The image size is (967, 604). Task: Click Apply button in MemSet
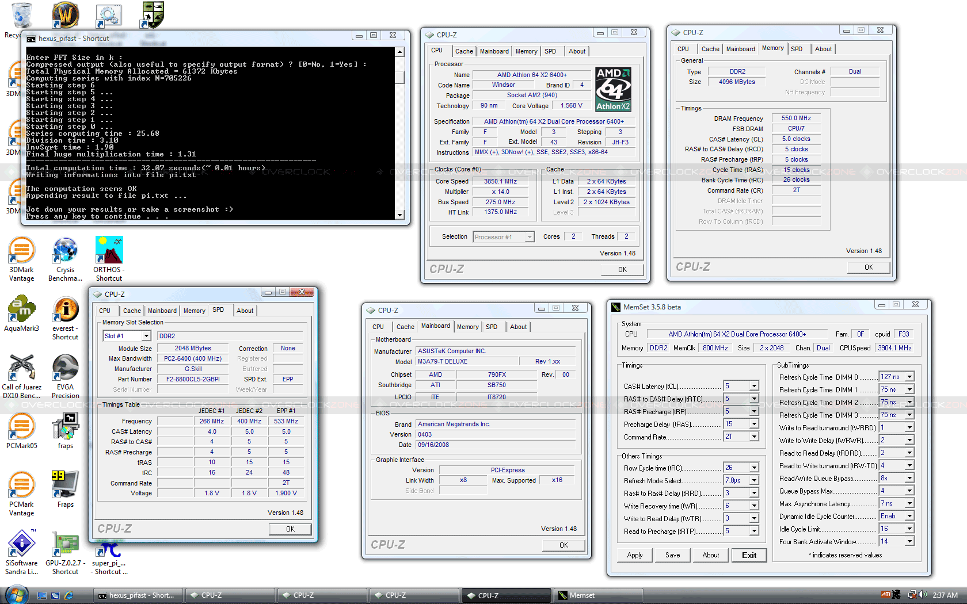pyautogui.click(x=635, y=555)
